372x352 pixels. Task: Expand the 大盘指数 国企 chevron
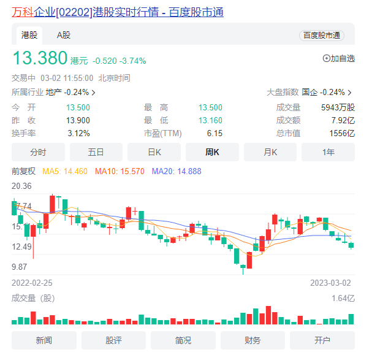[x=349, y=93]
